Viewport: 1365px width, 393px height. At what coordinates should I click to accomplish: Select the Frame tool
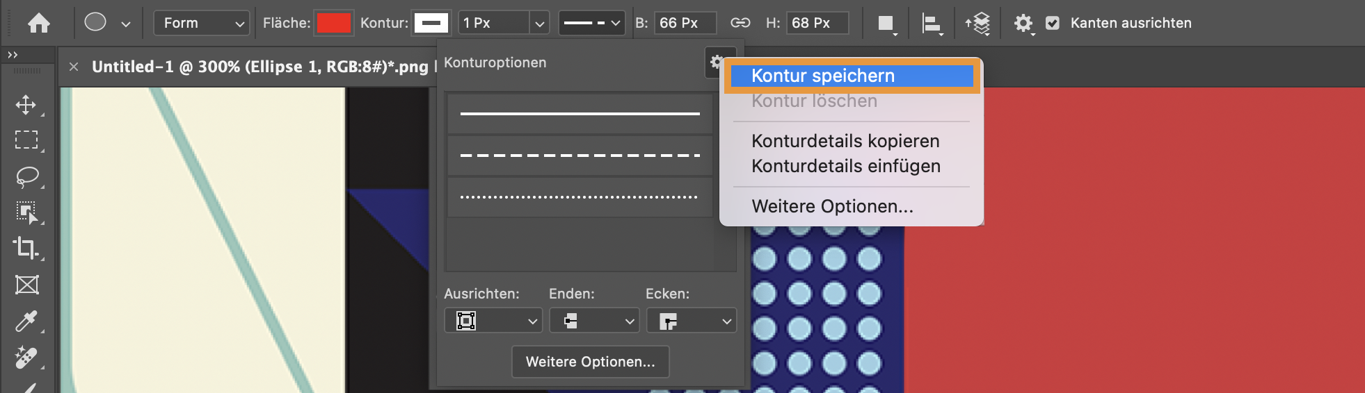[26, 285]
